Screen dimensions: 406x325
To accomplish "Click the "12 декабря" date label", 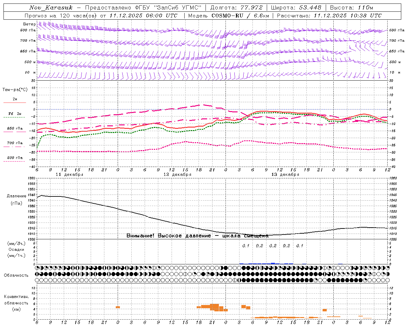I will pos(177,175).
